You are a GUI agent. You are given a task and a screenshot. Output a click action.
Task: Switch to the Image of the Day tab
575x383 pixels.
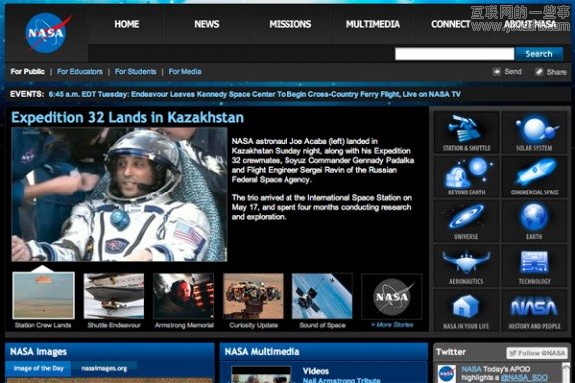39,368
